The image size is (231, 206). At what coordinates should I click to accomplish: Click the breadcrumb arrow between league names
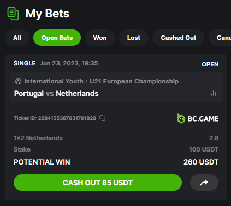tap(87, 81)
